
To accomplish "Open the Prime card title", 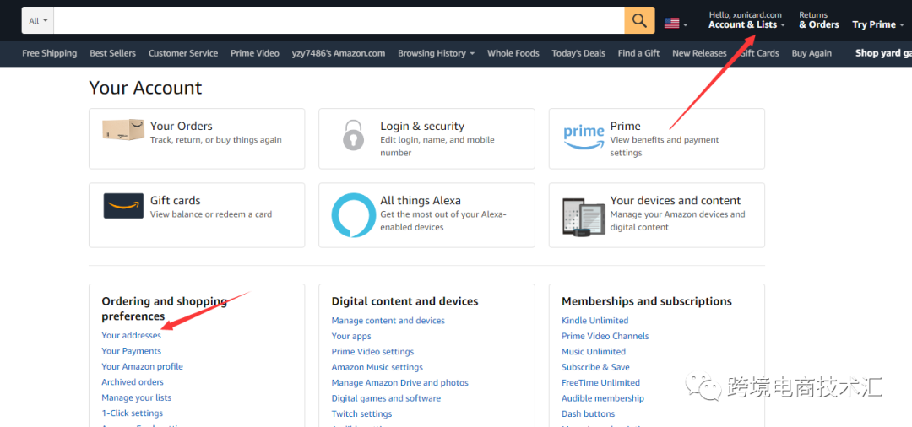I will point(625,126).
